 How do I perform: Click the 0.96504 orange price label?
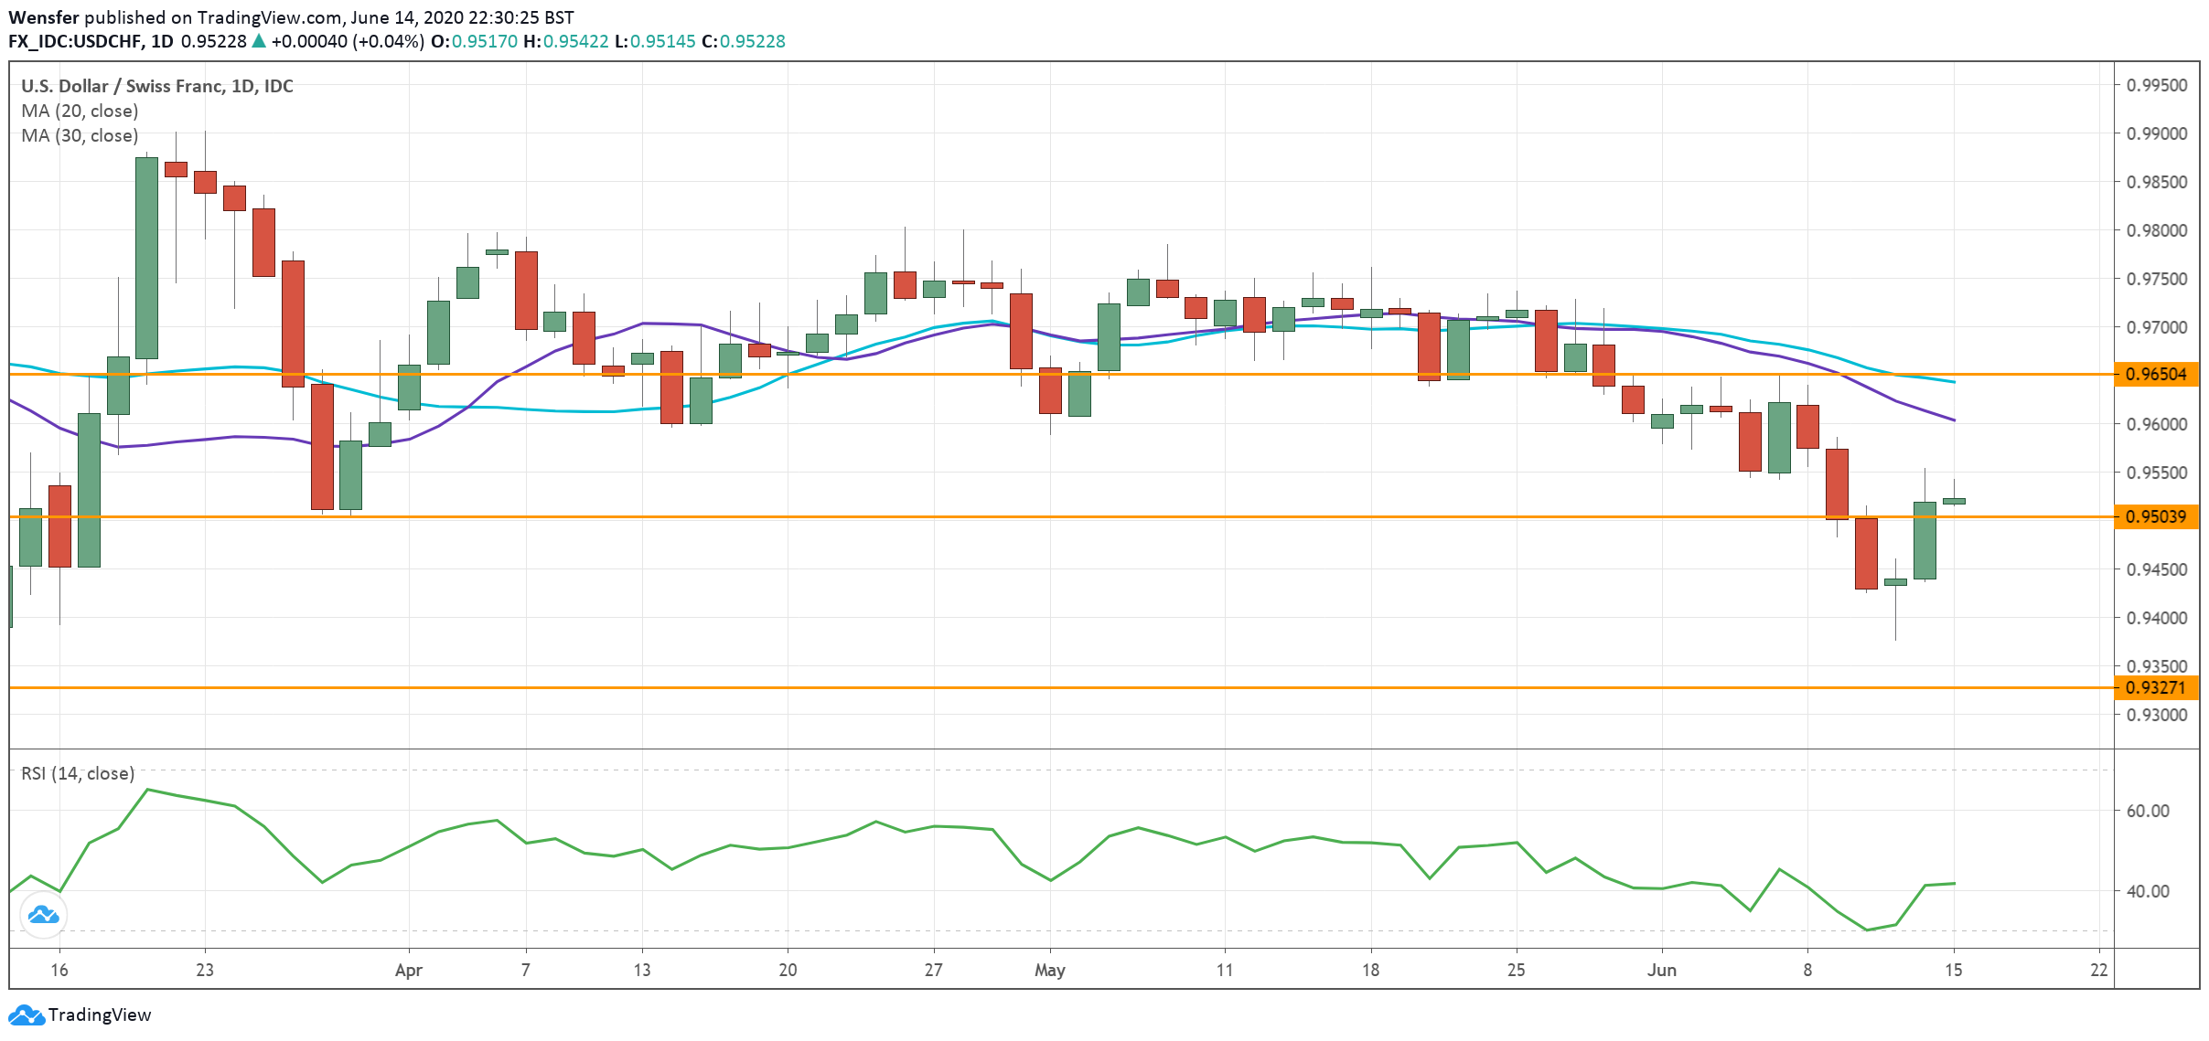pyautogui.click(x=2155, y=374)
